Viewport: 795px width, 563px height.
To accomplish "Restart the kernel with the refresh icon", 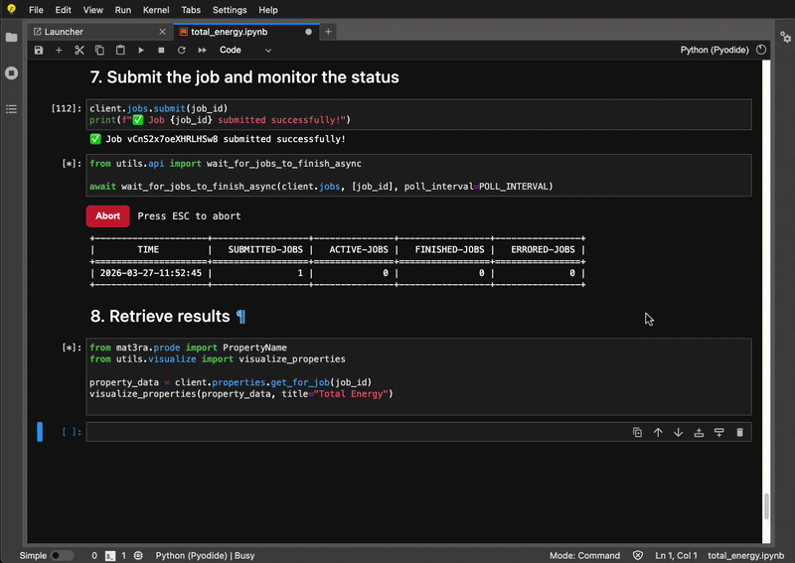I will click(182, 51).
